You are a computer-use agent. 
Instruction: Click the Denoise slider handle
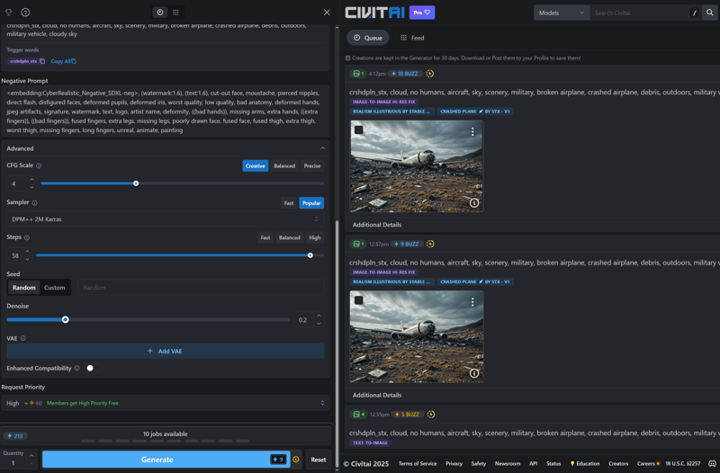[x=66, y=319]
